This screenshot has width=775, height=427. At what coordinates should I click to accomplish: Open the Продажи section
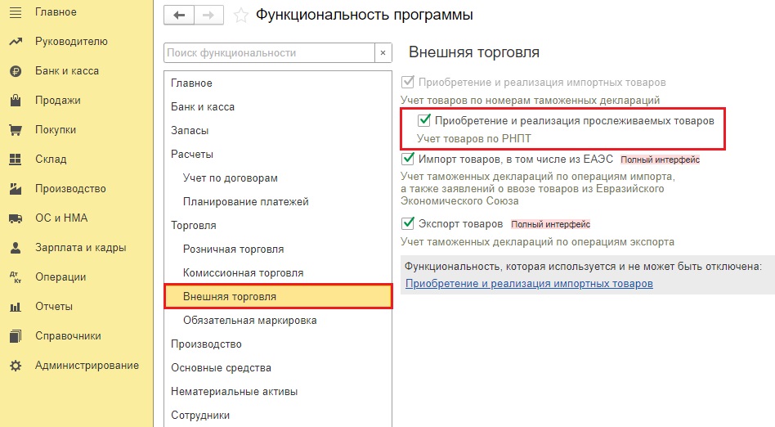[57, 101]
